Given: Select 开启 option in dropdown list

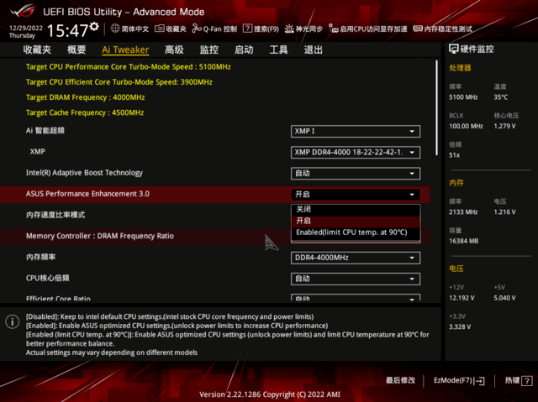Looking at the screenshot, I should coord(356,221).
